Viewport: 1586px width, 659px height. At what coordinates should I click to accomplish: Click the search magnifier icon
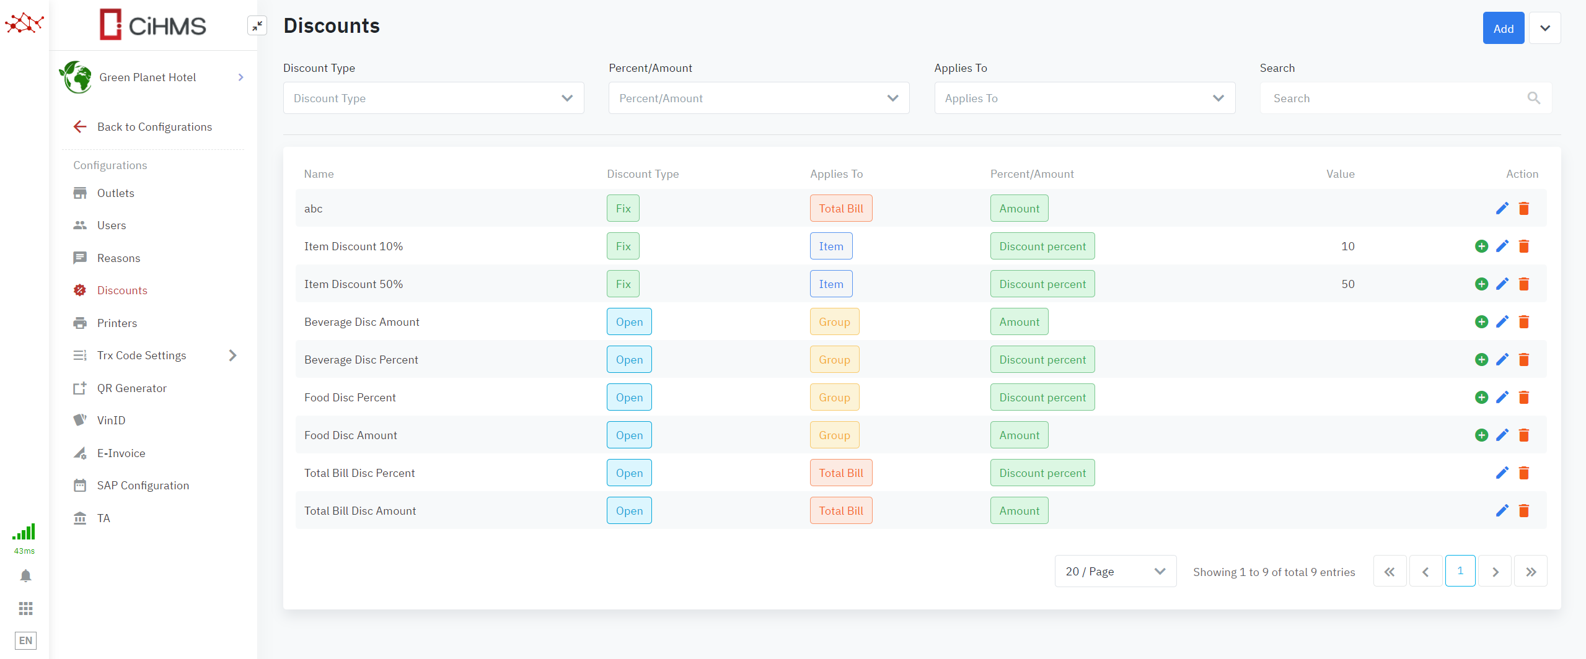[x=1533, y=98]
